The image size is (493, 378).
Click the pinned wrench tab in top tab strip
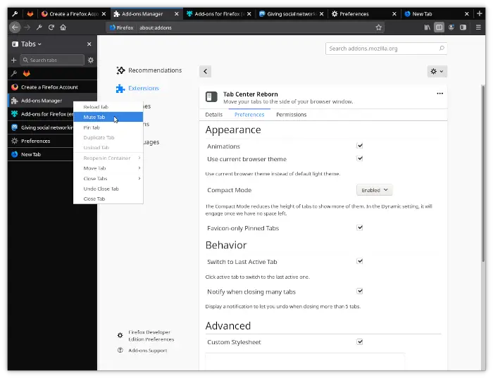pyautogui.click(x=15, y=14)
